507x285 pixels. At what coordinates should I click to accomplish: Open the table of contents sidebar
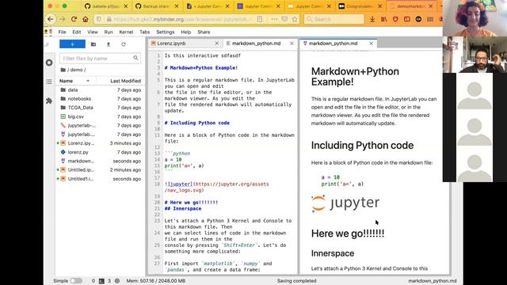[49, 82]
